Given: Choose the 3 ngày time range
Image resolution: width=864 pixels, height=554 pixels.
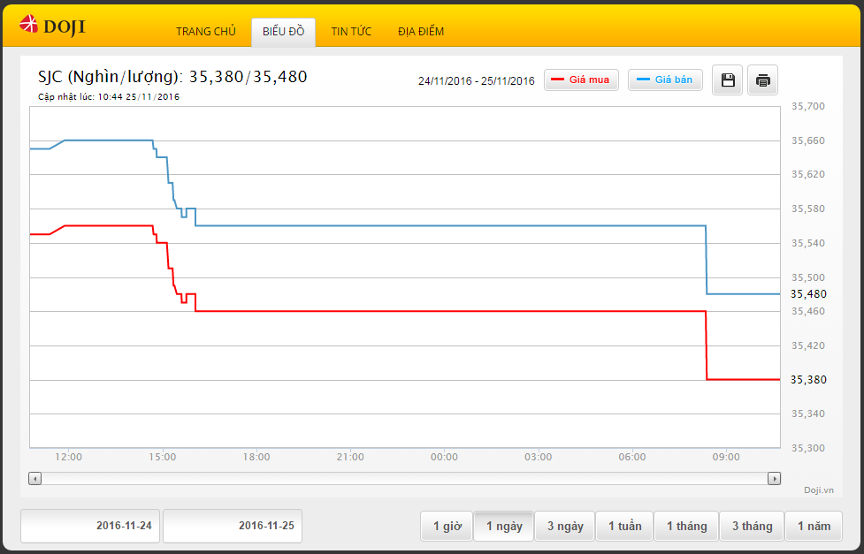Looking at the screenshot, I should [565, 527].
